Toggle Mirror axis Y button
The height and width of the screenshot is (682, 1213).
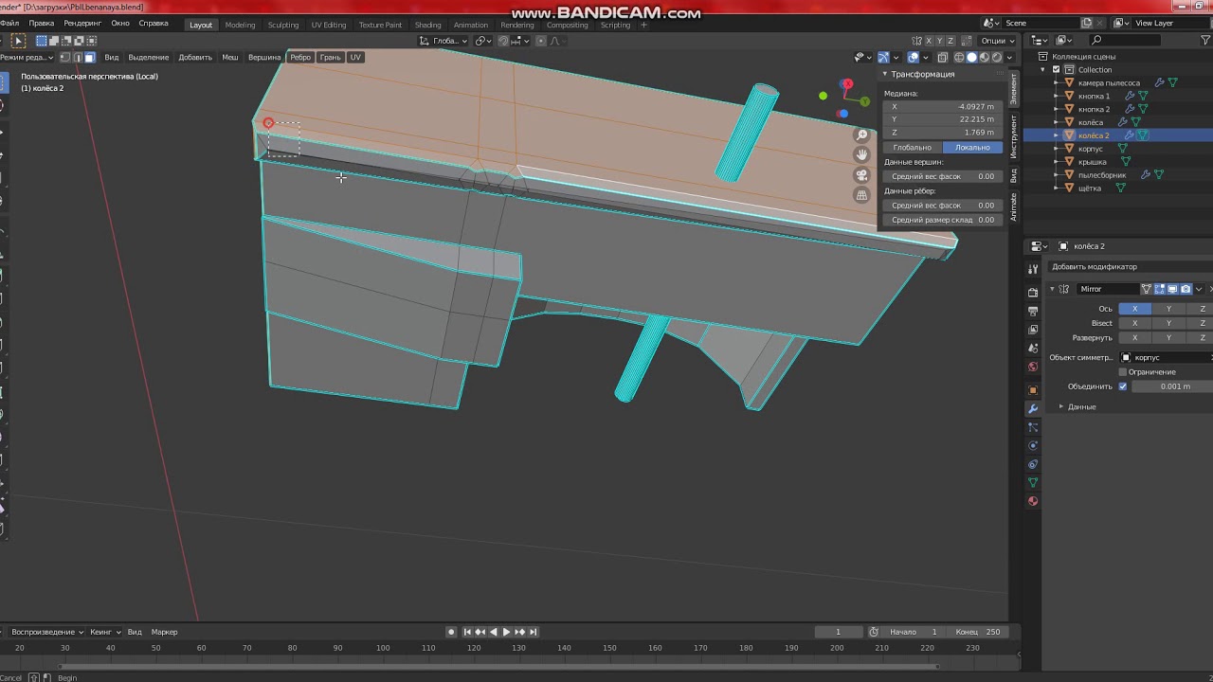pyautogui.click(x=1168, y=309)
